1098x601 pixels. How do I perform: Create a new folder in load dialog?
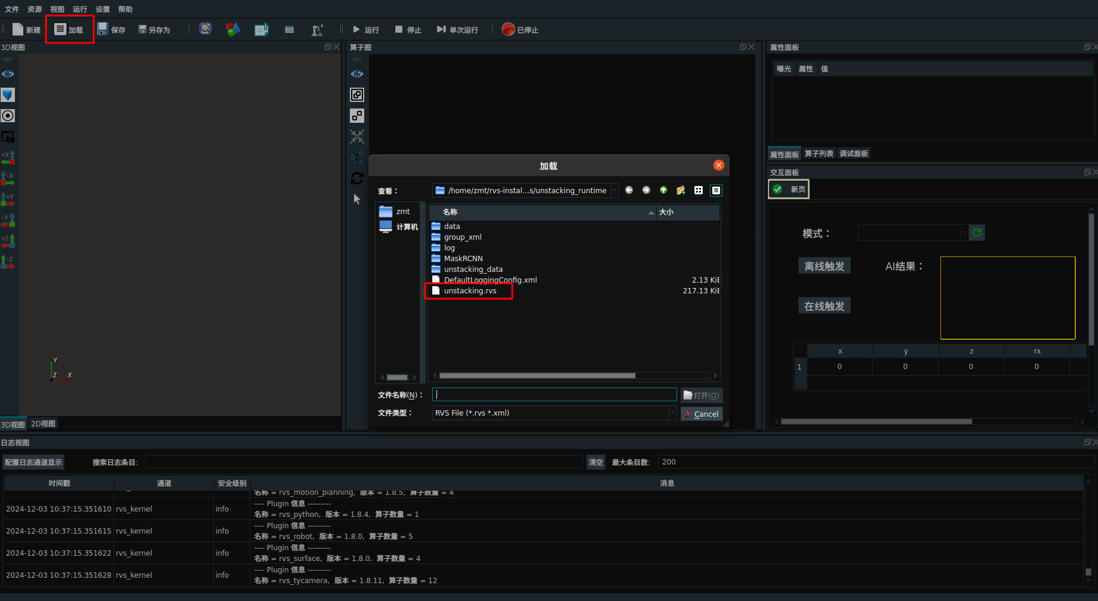(x=681, y=190)
